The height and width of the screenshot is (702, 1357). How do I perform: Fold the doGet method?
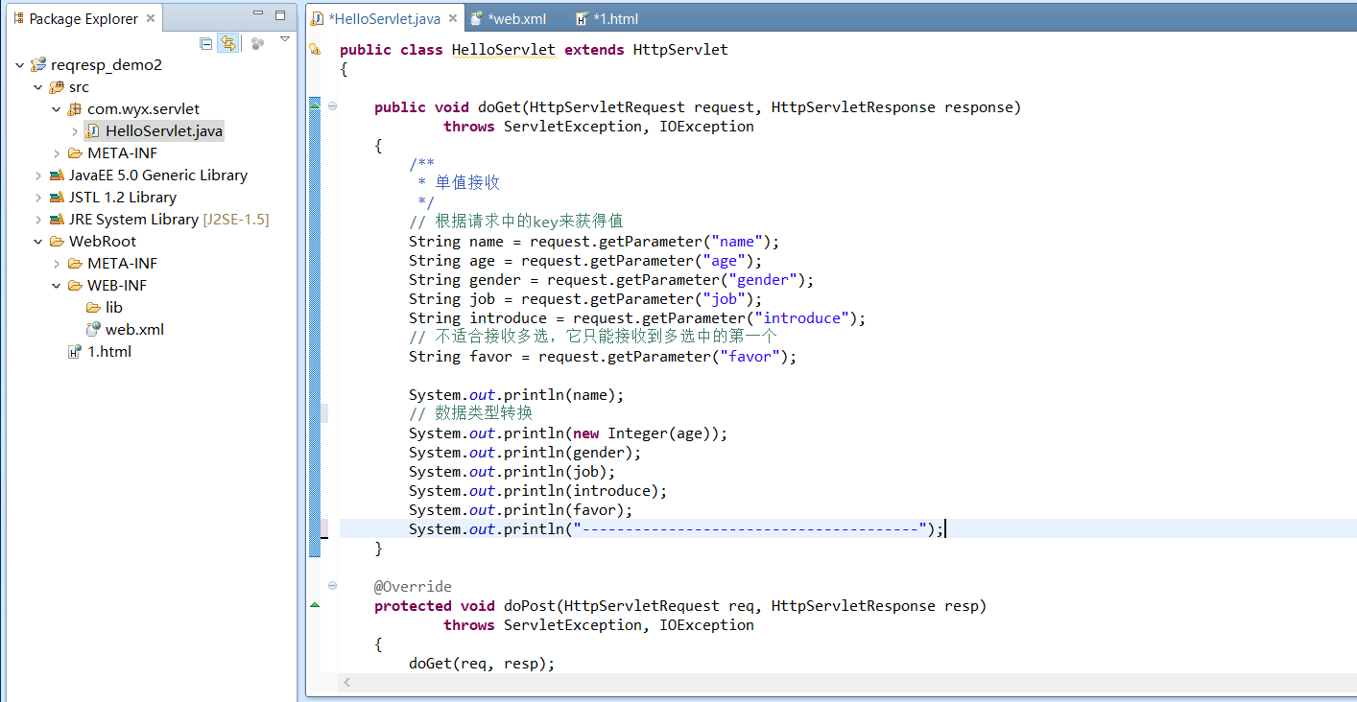(x=332, y=106)
